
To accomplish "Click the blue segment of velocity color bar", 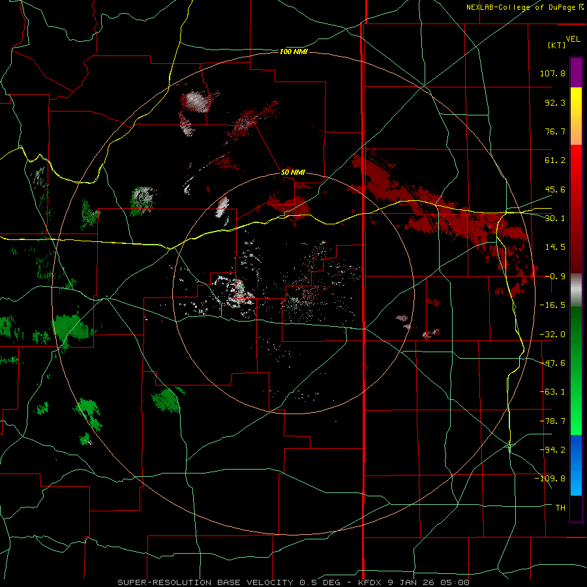I will 576,465.
